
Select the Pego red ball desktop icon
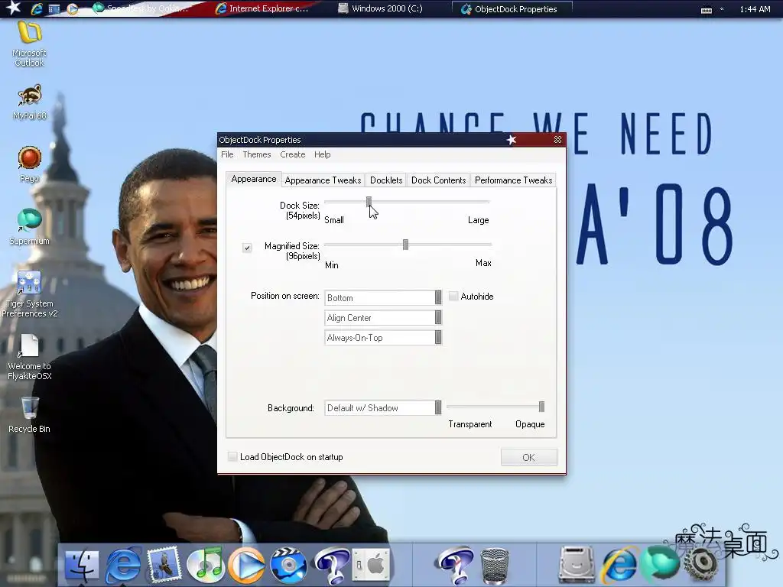coord(30,165)
